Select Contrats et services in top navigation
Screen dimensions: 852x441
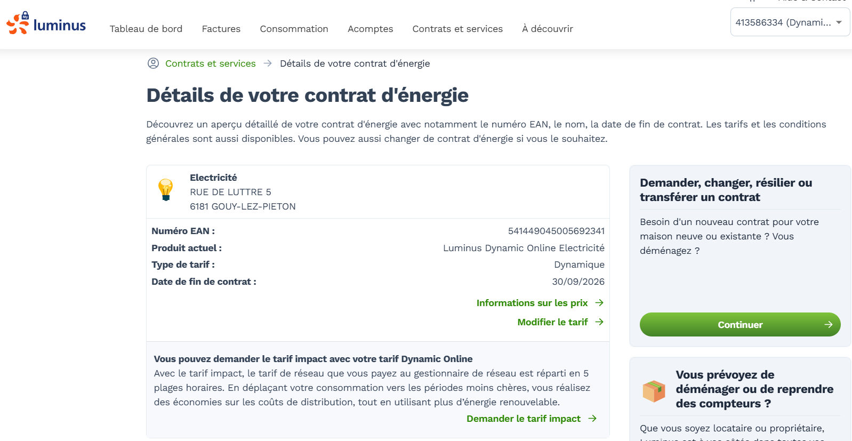[x=457, y=29]
